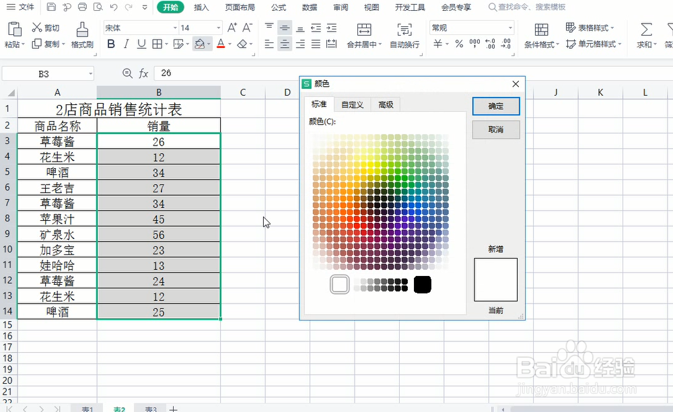The image size is (673, 412).
Task: Pick the large black swatch in color dialog
Action: click(x=423, y=285)
